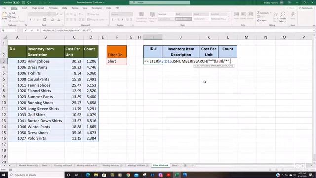Click the AutoSum sigma button

point(263,13)
